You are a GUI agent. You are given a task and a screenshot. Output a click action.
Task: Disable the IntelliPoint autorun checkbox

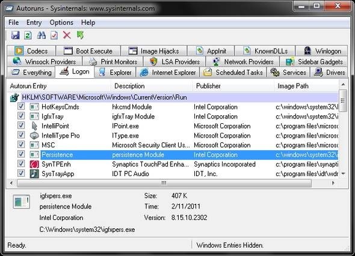(21, 125)
